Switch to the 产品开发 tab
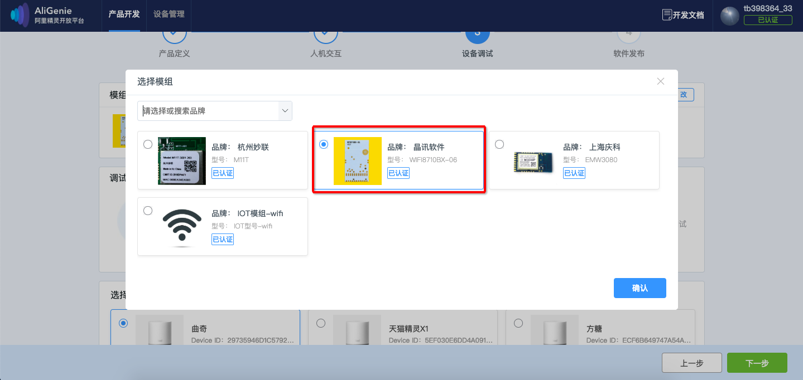The width and height of the screenshot is (803, 380). 124,14
